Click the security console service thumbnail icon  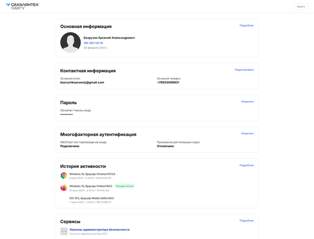point(64,231)
